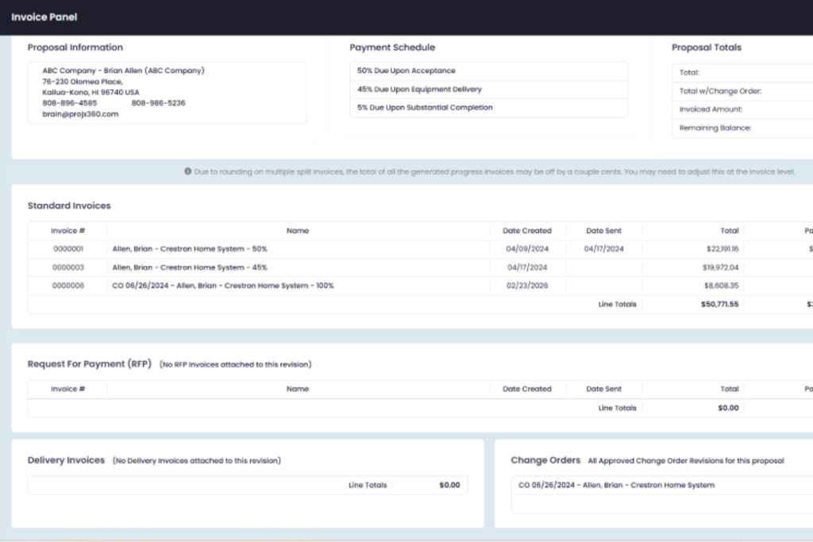The height and width of the screenshot is (542, 813).
Task: Click the Invoice Panel title bar label
Action: 44,17
